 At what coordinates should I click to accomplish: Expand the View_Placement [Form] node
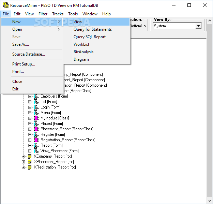[30, 151]
